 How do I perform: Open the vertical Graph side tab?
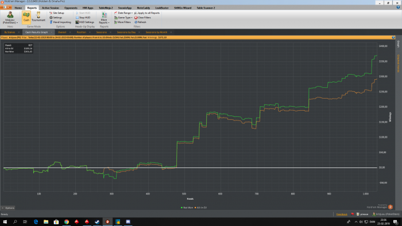(398, 44)
